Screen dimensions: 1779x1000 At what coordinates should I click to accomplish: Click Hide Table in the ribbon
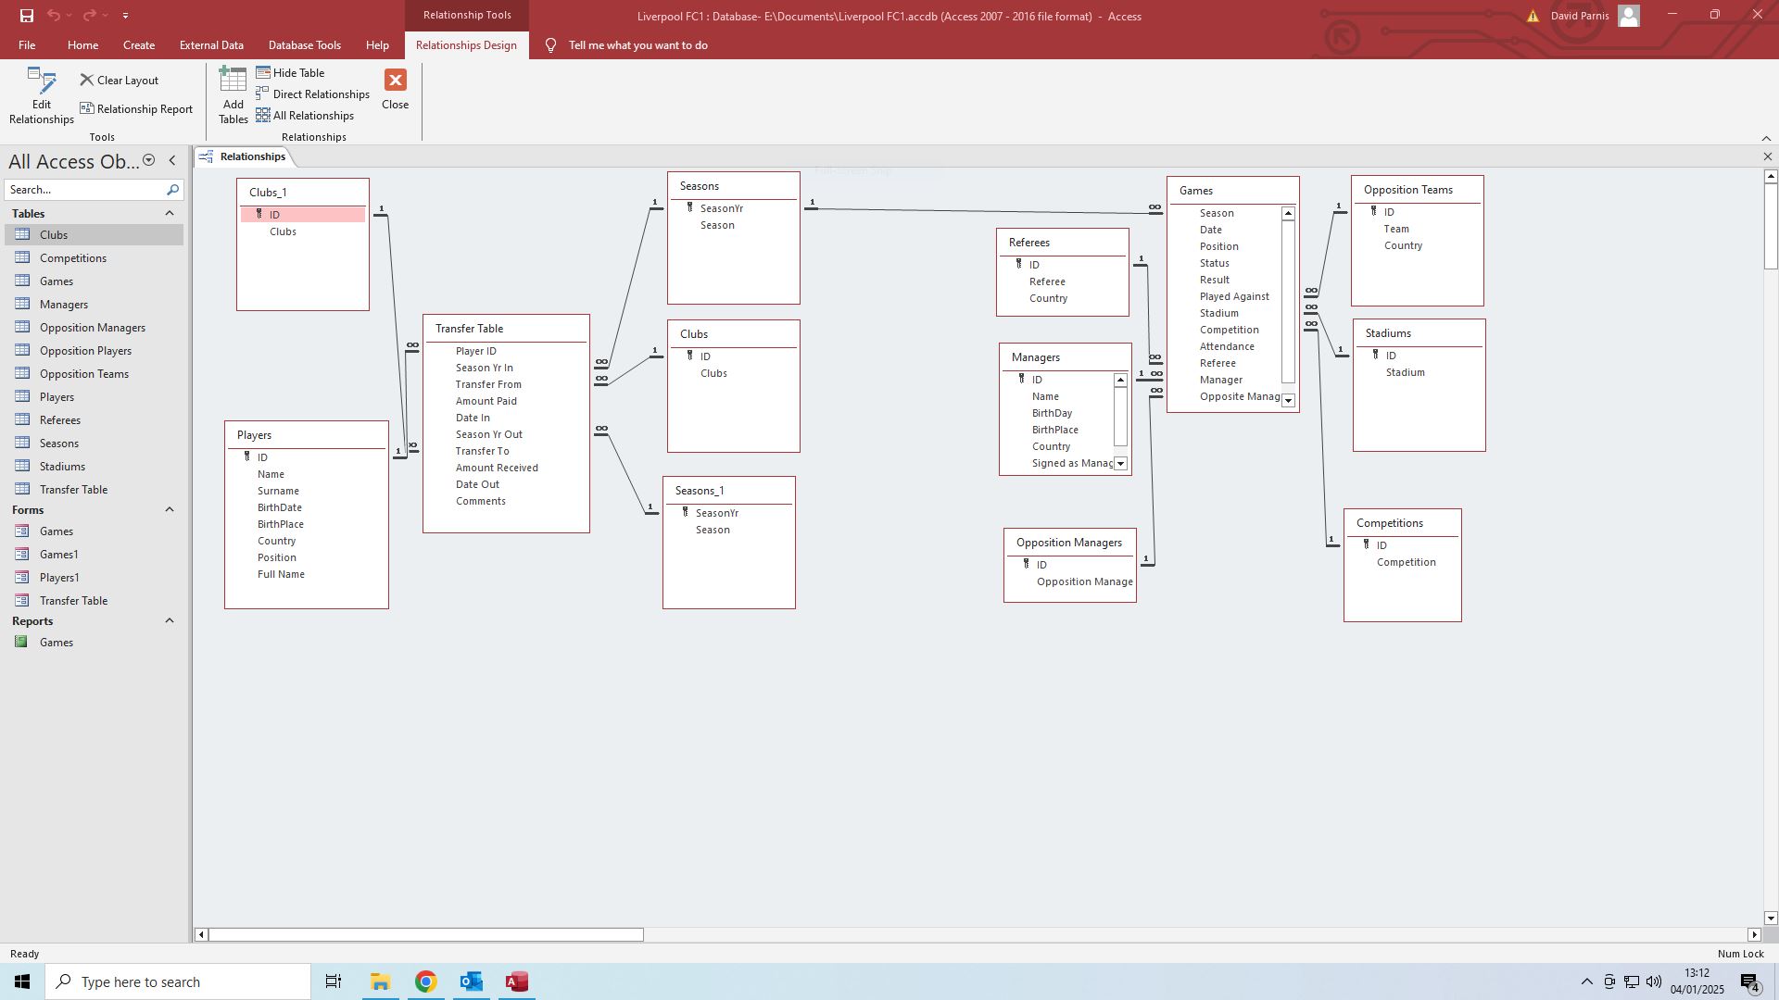click(x=290, y=73)
